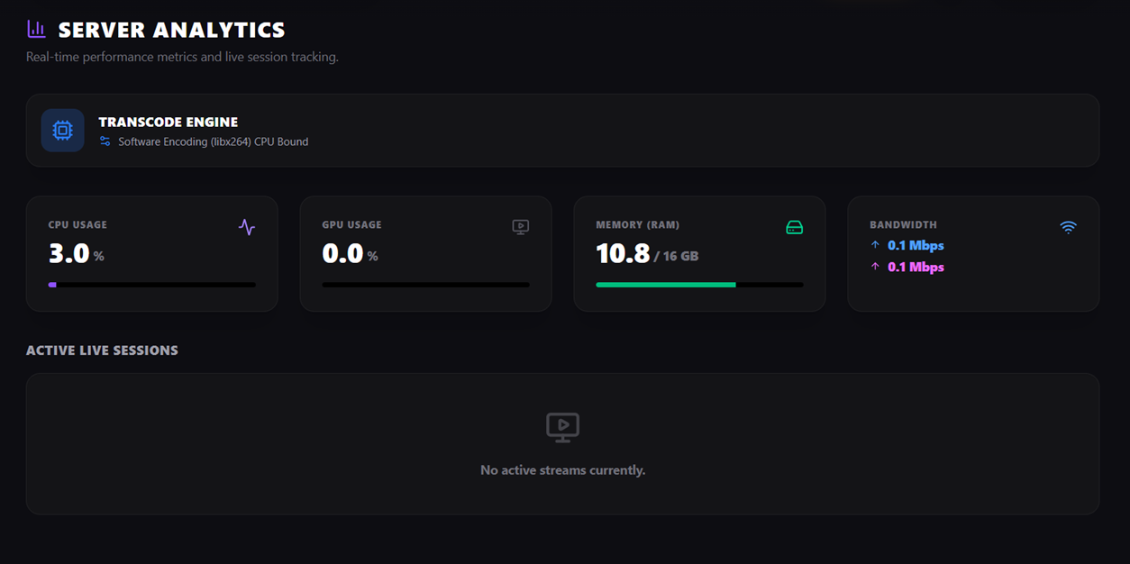The width and height of the screenshot is (1130, 564).
Task: Click the GPU USAGE label
Action: click(x=352, y=224)
